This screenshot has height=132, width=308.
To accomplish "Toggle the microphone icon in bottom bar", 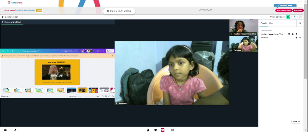I will coord(15,130).
